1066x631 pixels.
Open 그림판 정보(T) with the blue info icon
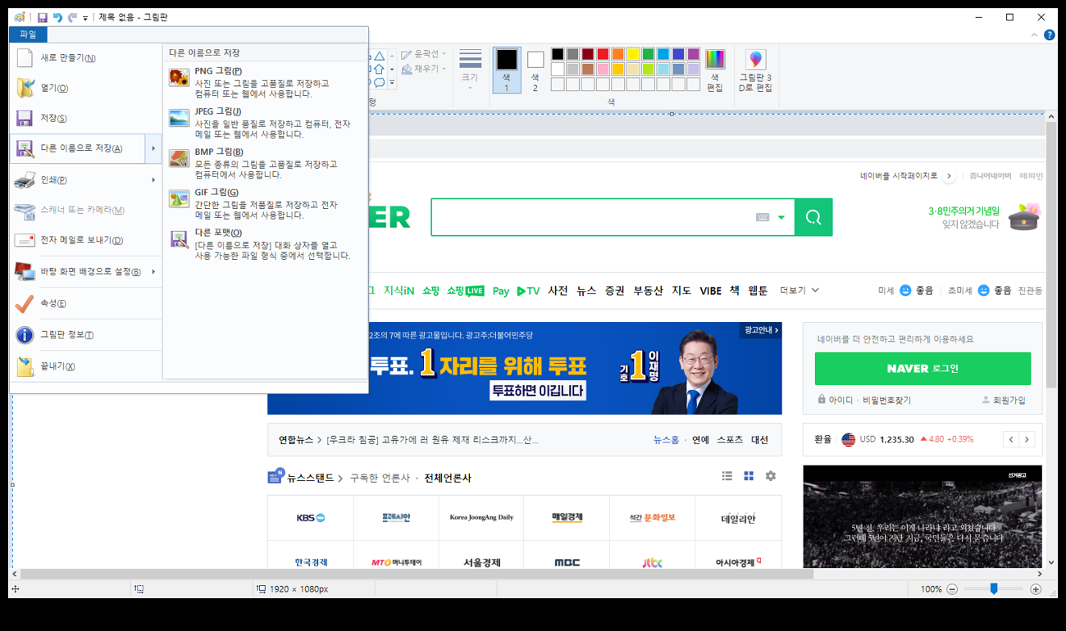click(x=86, y=334)
